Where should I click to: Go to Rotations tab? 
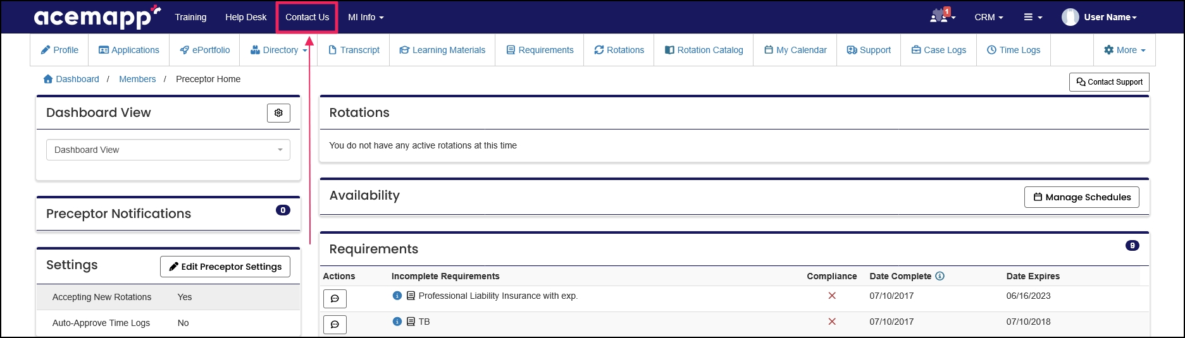[x=619, y=50]
